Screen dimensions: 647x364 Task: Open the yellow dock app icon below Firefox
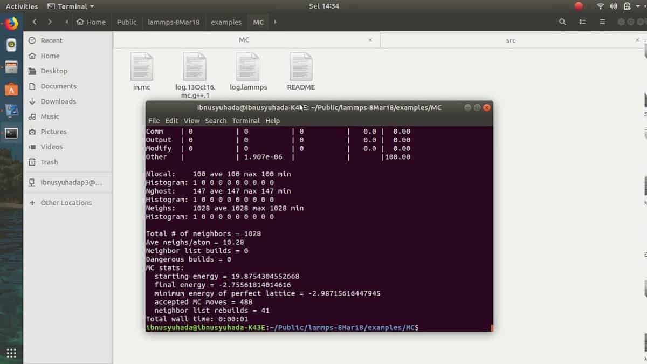point(11,45)
